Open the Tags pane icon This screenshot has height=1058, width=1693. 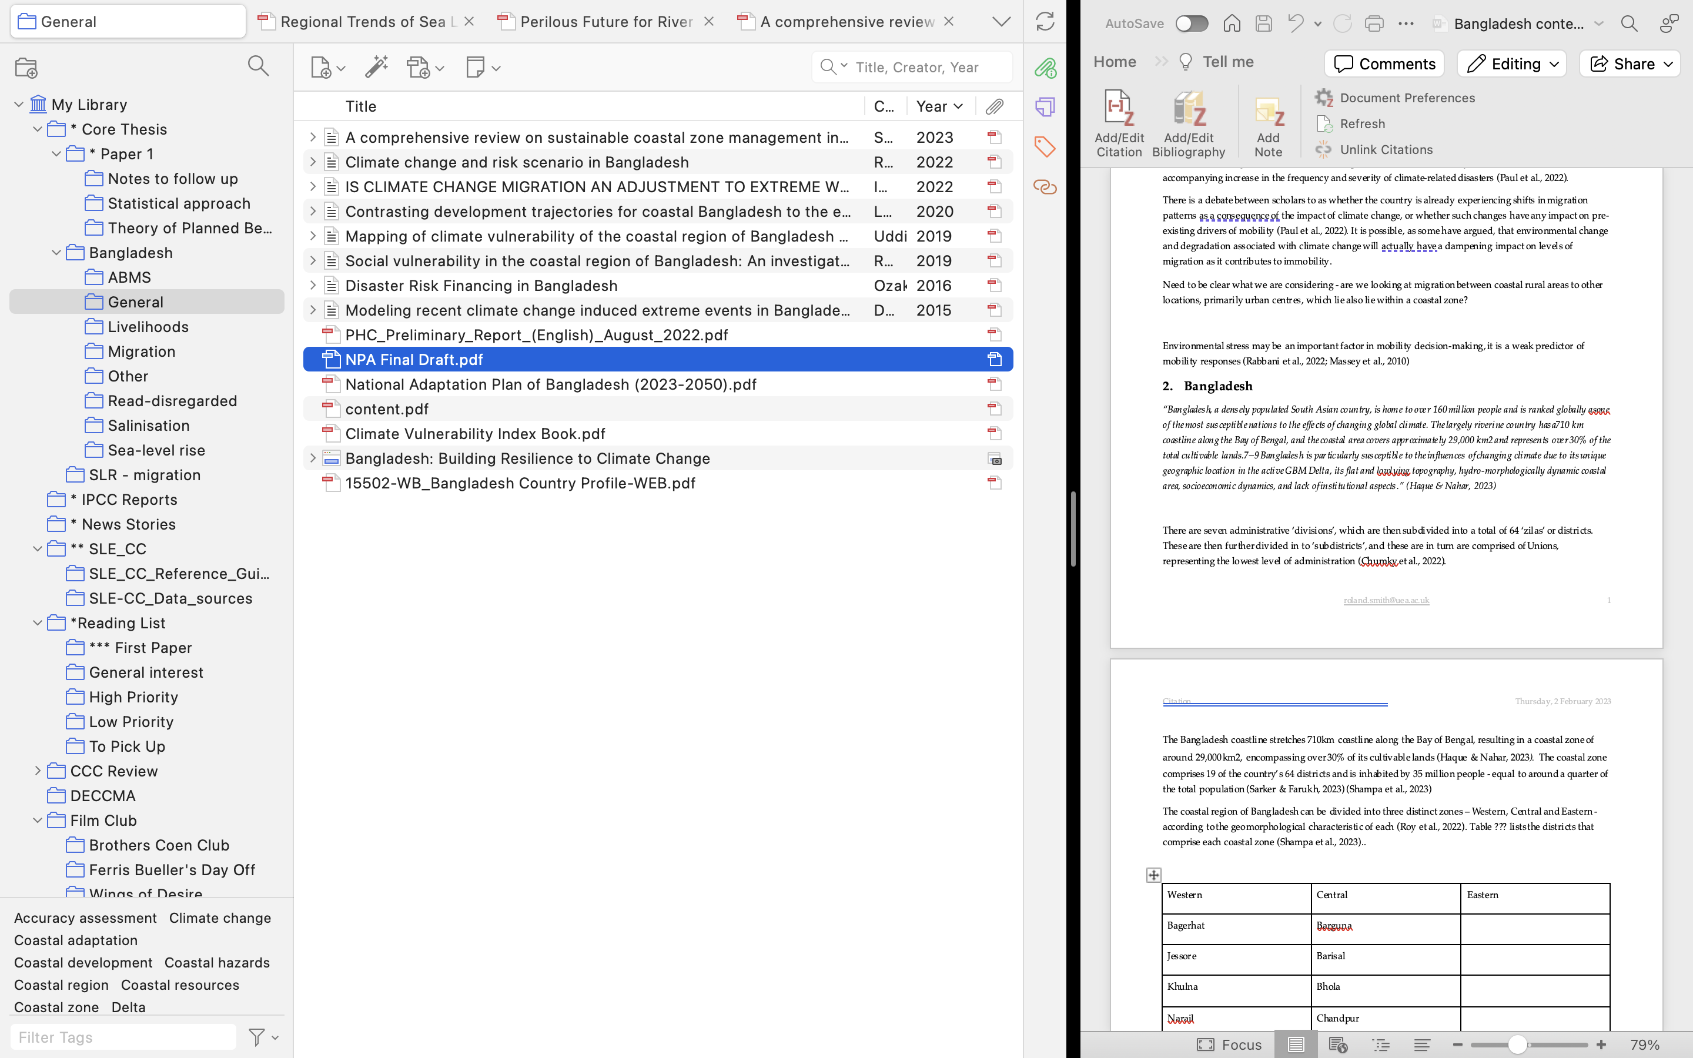[1045, 147]
